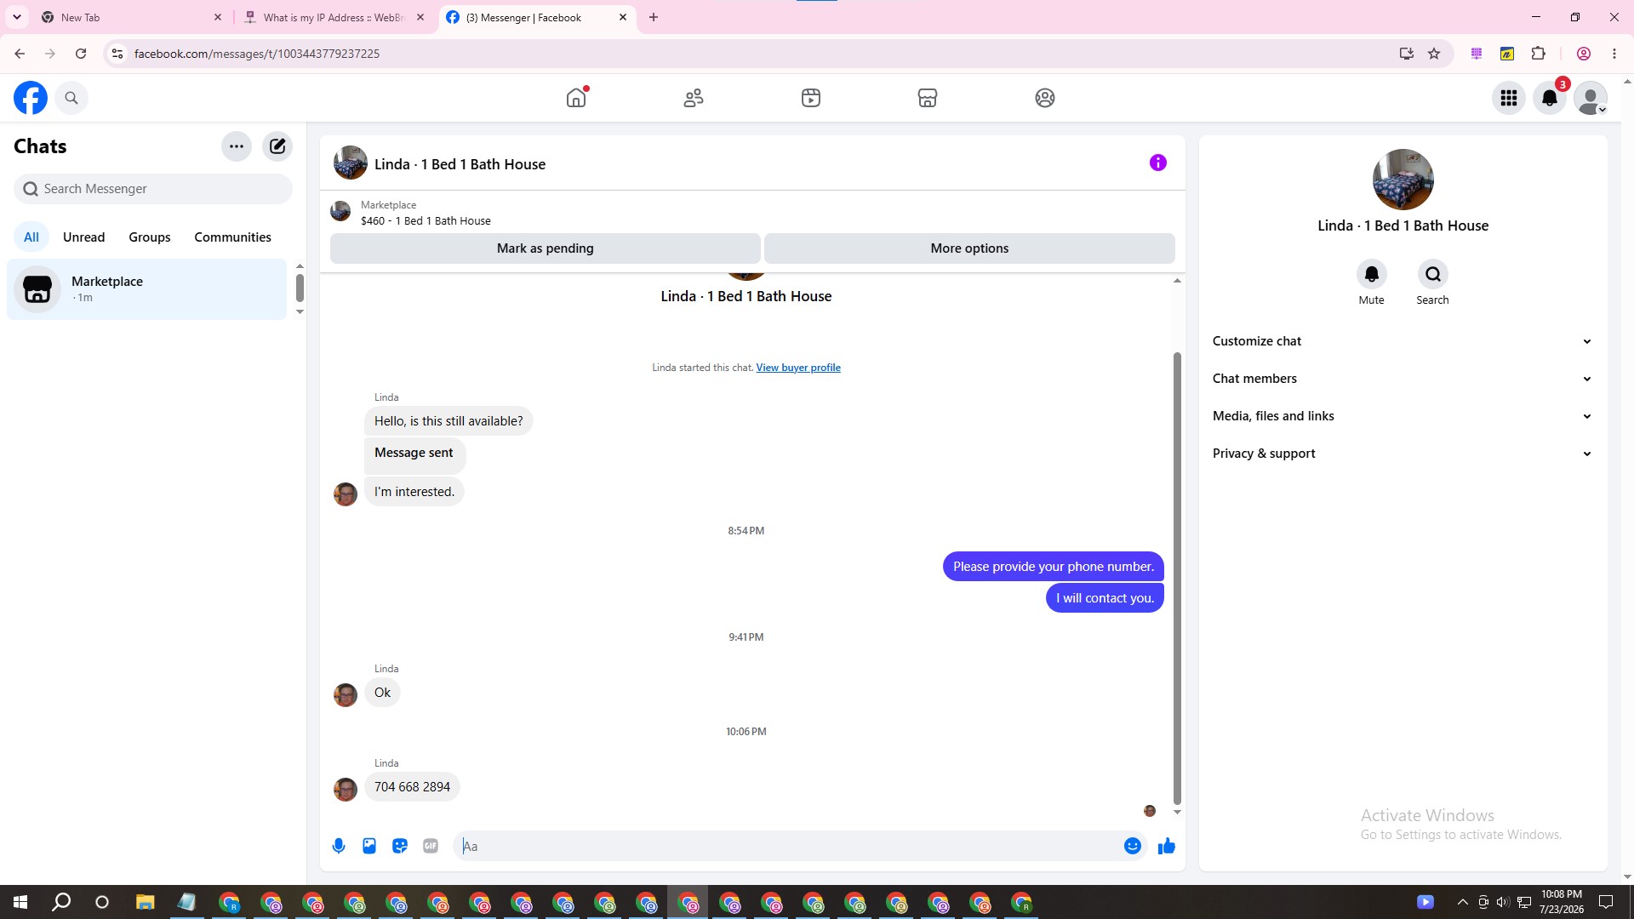Open the Groups/profile circle icon in top nav
This screenshot has height=919, width=1634.
pyautogui.click(x=1045, y=98)
